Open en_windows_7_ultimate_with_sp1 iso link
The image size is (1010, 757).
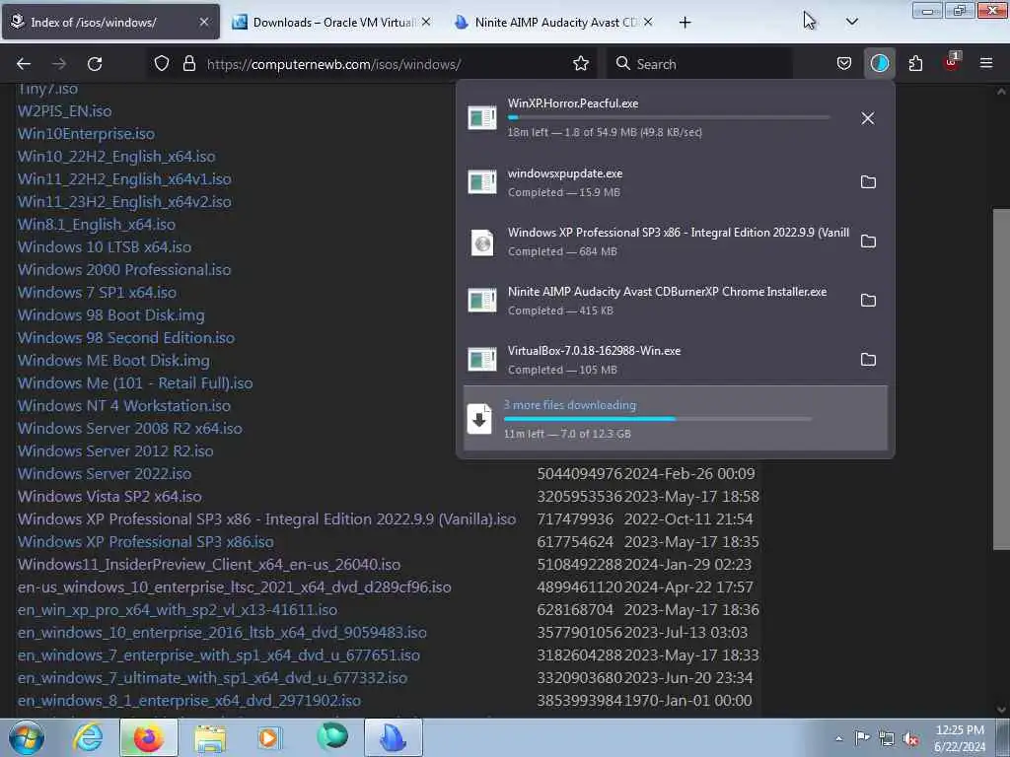pyautogui.click(x=212, y=678)
